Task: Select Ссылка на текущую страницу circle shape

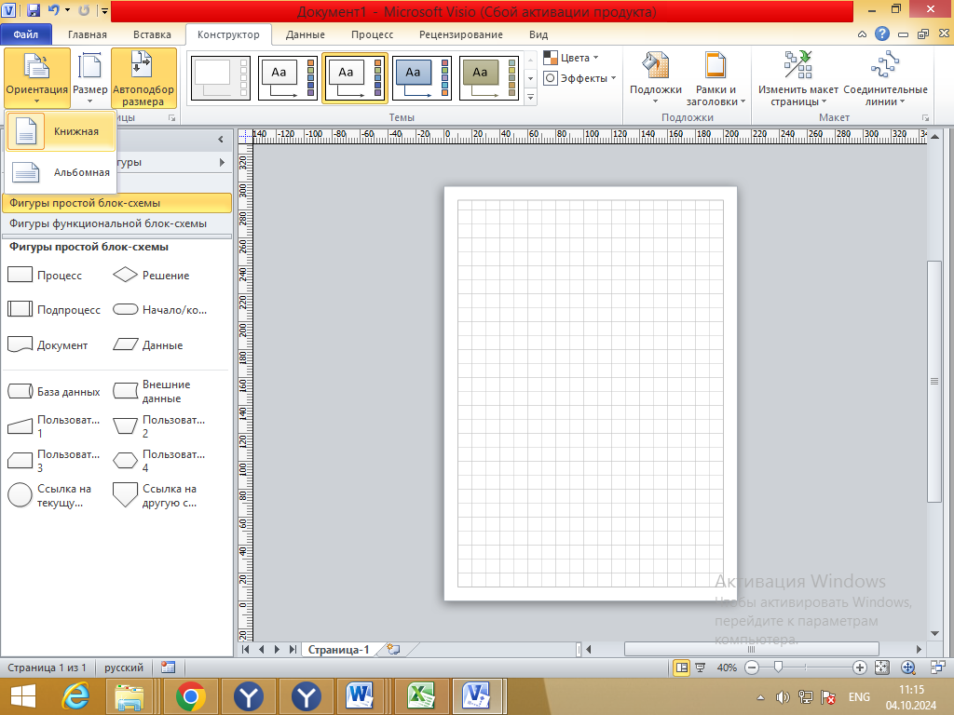Action: [50, 495]
